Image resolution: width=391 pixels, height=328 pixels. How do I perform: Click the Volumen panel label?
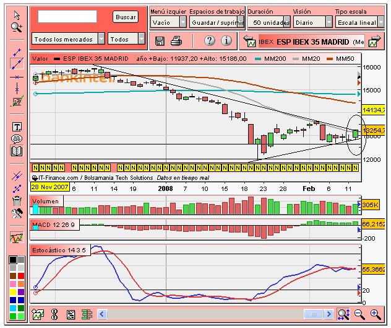pos(46,201)
